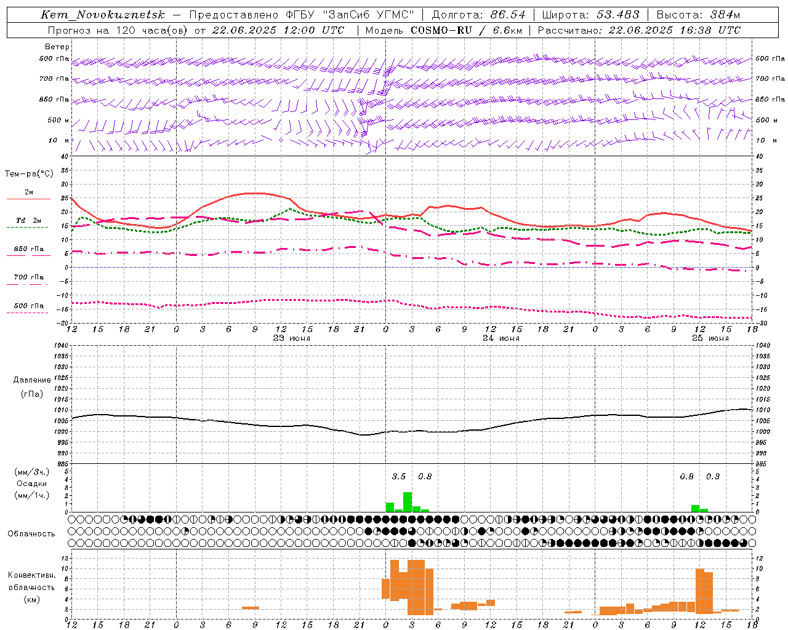The image size is (788, 630).
Task: Click the '850 гПа' temperature legend entry
Action: pos(29,249)
